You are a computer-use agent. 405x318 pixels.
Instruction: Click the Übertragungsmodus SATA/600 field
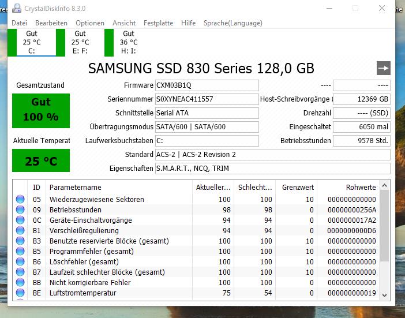pyautogui.click(x=207, y=127)
